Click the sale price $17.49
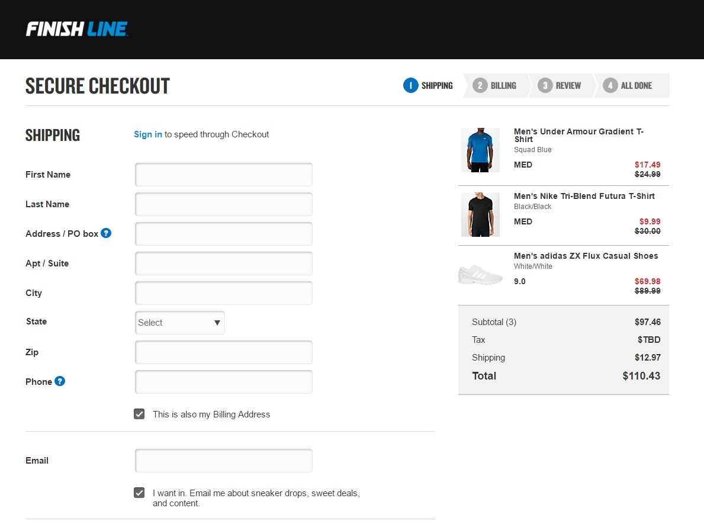This screenshot has height=524, width=704. coord(647,165)
